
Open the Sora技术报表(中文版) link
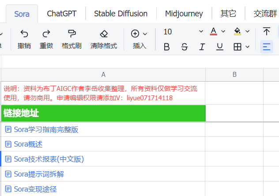[x=49, y=159]
